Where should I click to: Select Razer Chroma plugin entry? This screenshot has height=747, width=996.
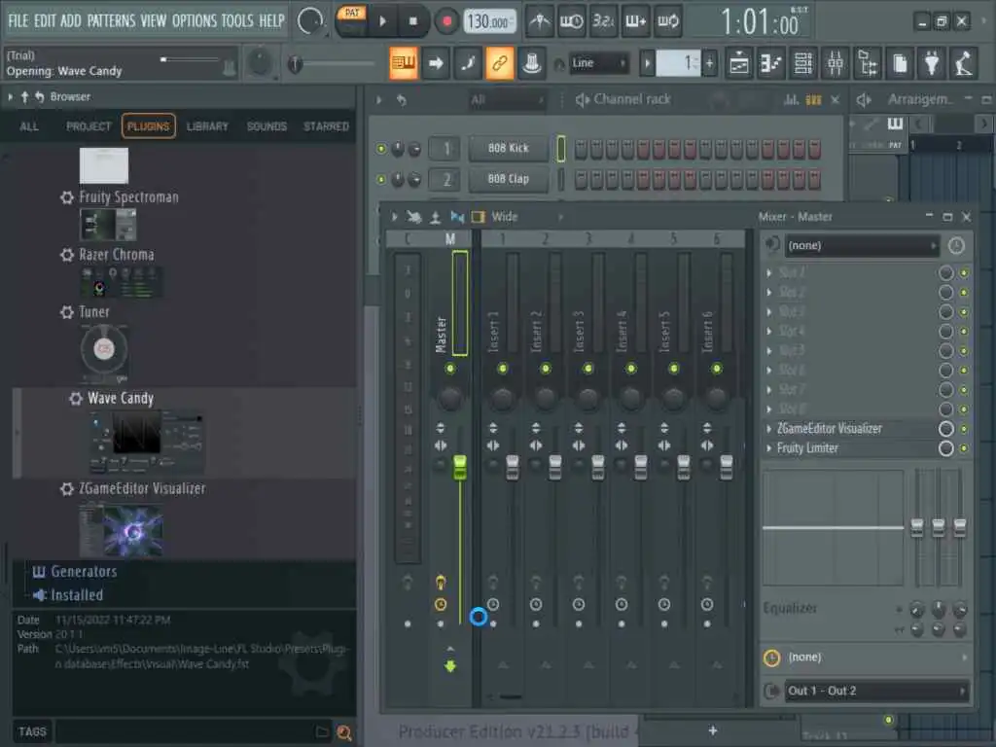(117, 255)
